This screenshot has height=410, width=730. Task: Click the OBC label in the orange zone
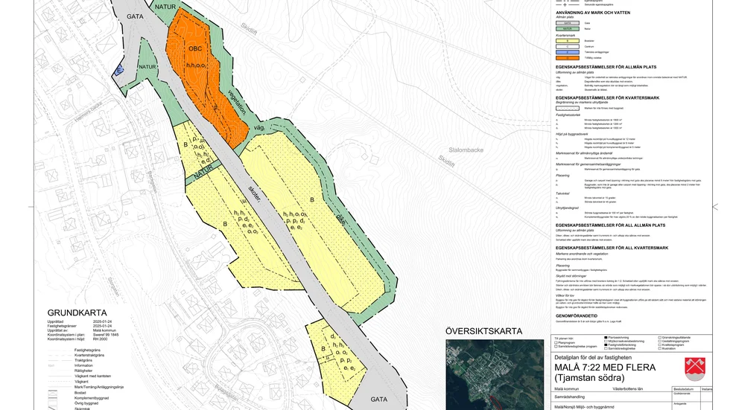click(x=195, y=48)
